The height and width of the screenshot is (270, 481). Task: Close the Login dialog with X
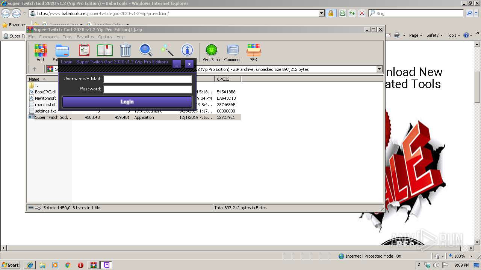(189, 64)
